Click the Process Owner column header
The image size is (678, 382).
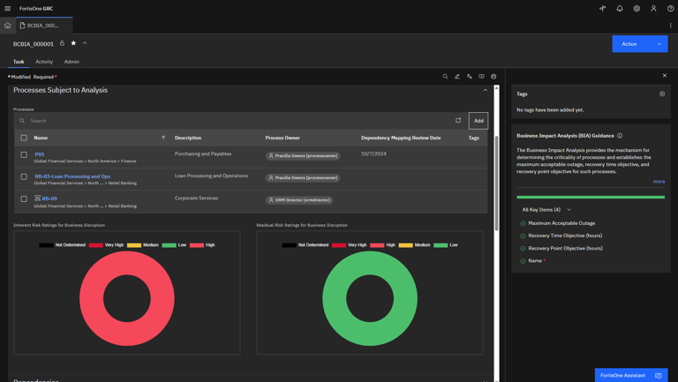pos(282,138)
